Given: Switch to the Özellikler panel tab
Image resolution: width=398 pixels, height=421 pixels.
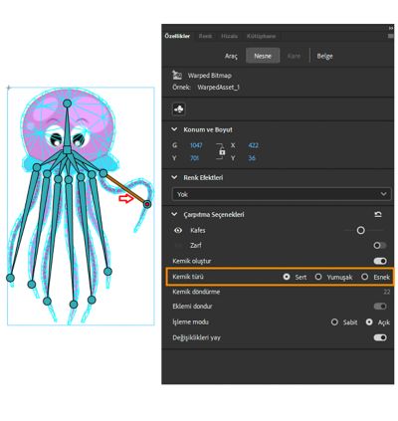Looking at the screenshot, I should 177,36.
